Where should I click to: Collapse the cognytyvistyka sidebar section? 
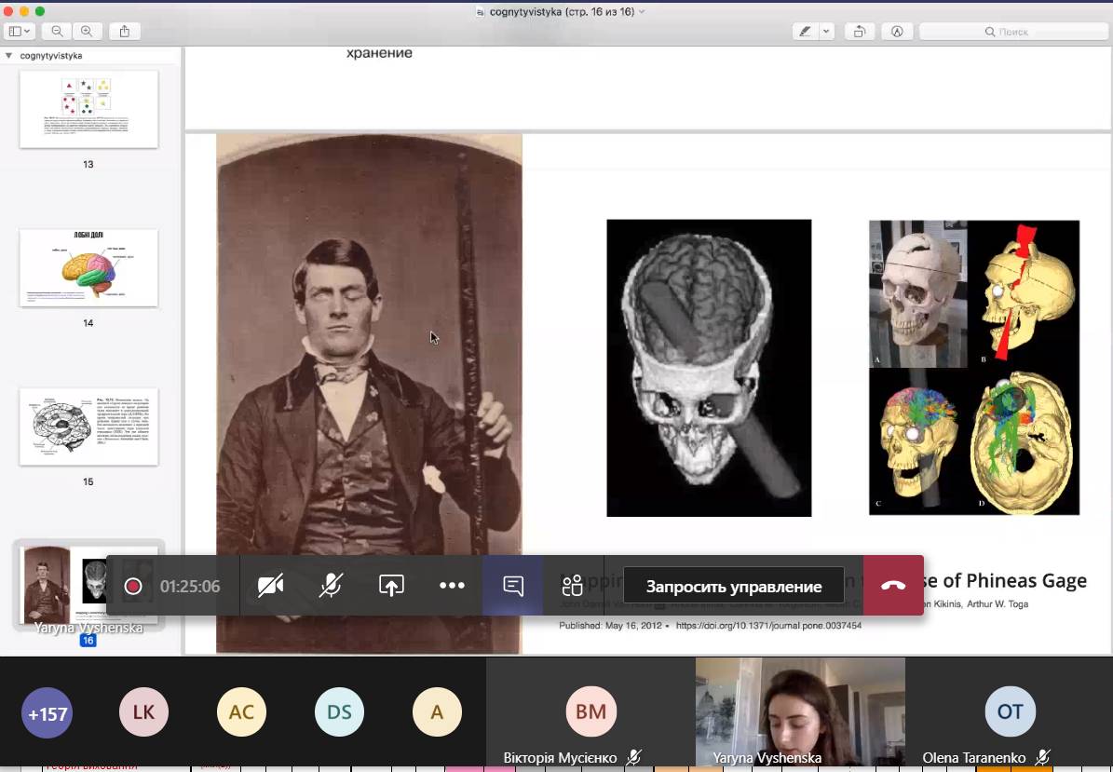(9, 56)
